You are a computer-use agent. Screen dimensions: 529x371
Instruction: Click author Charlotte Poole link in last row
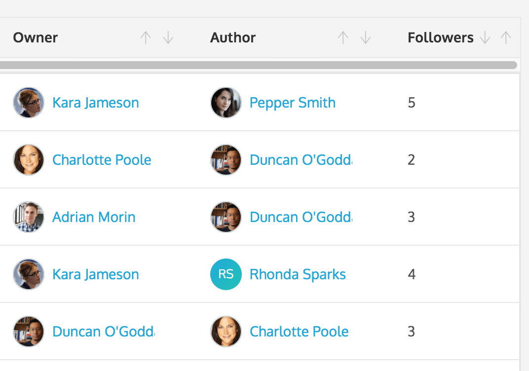click(299, 332)
